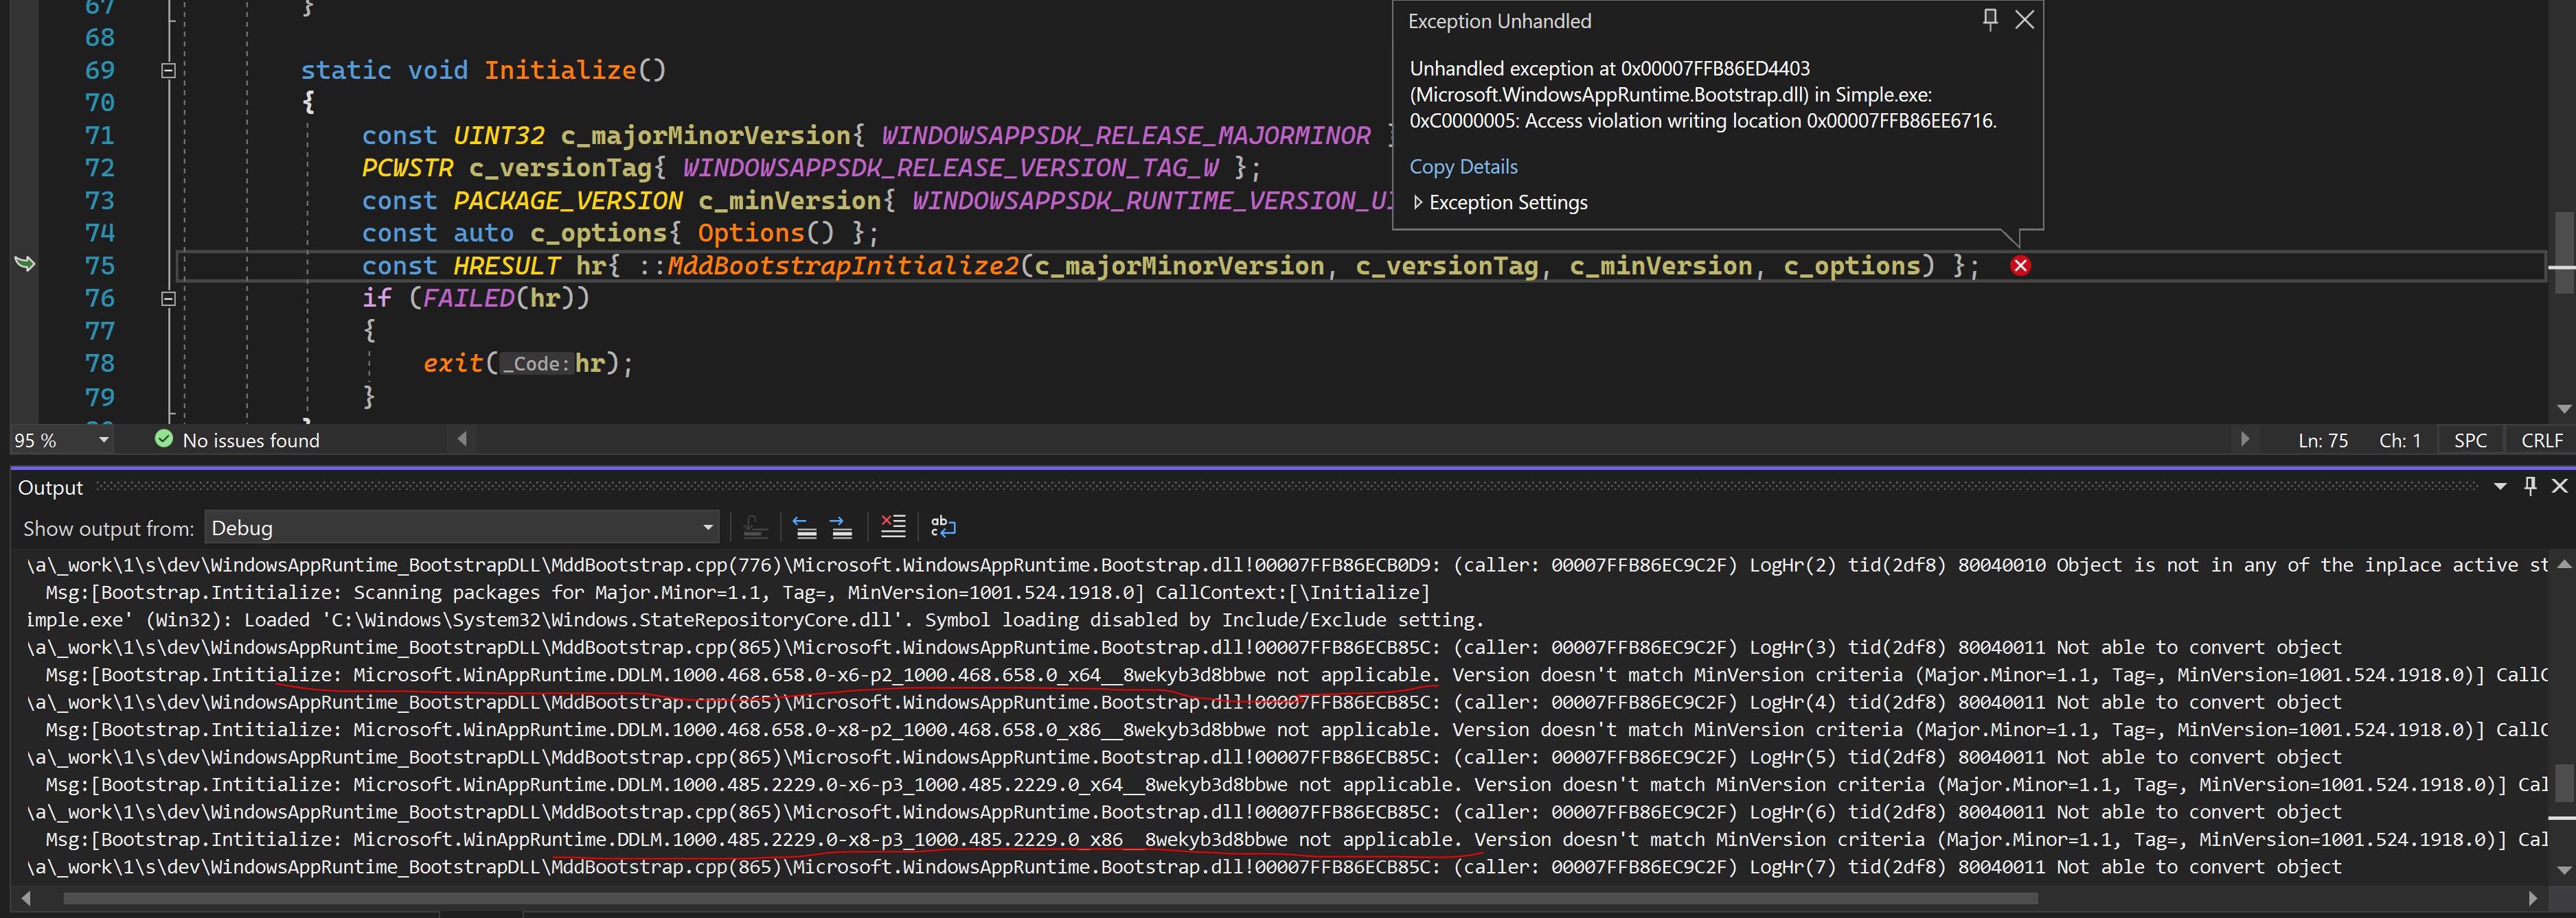Toggle word wrap in Output window
The image size is (2576, 918).
942,526
